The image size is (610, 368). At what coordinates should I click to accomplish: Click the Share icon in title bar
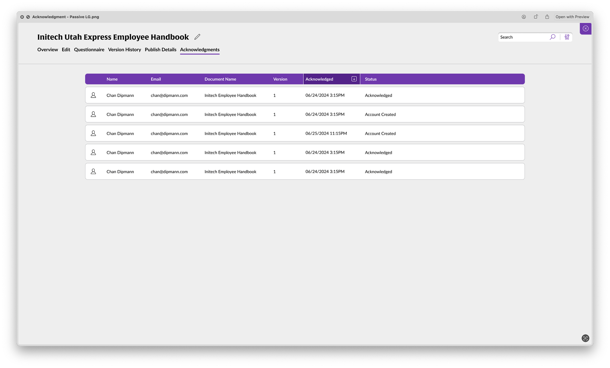click(x=547, y=17)
